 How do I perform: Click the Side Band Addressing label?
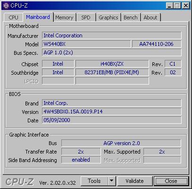click(x=33, y=160)
